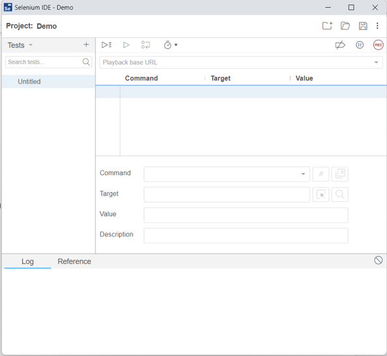This screenshot has height=356, width=387.
Task: Run all tests in suite
Action: coord(106,45)
